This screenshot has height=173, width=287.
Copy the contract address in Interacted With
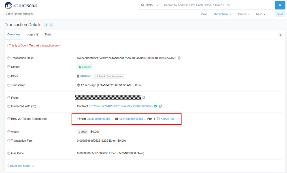[x=161, y=106]
